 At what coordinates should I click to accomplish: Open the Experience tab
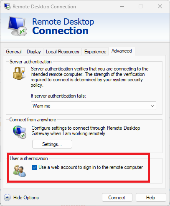click(x=95, y=52)
